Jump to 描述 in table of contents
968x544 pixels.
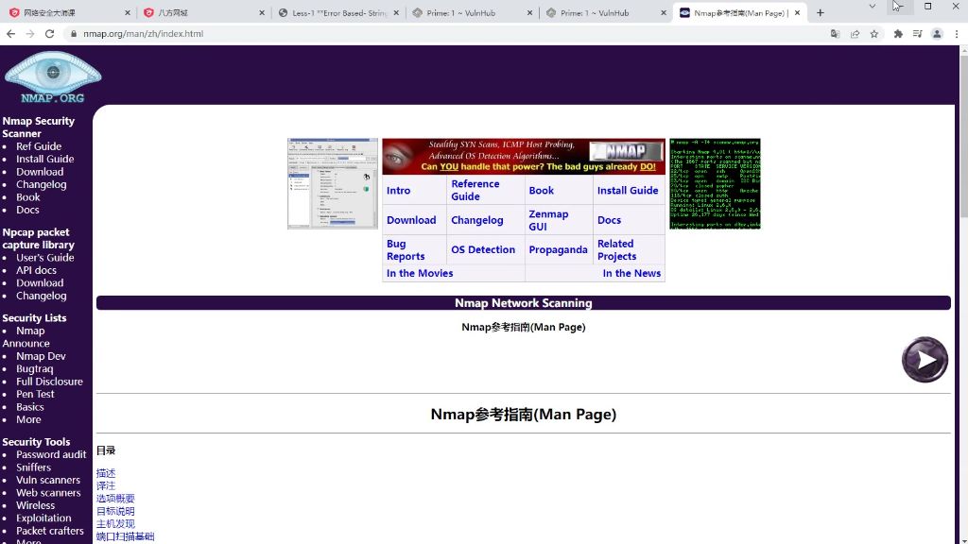pyautogui.click(x=106, y=473)
